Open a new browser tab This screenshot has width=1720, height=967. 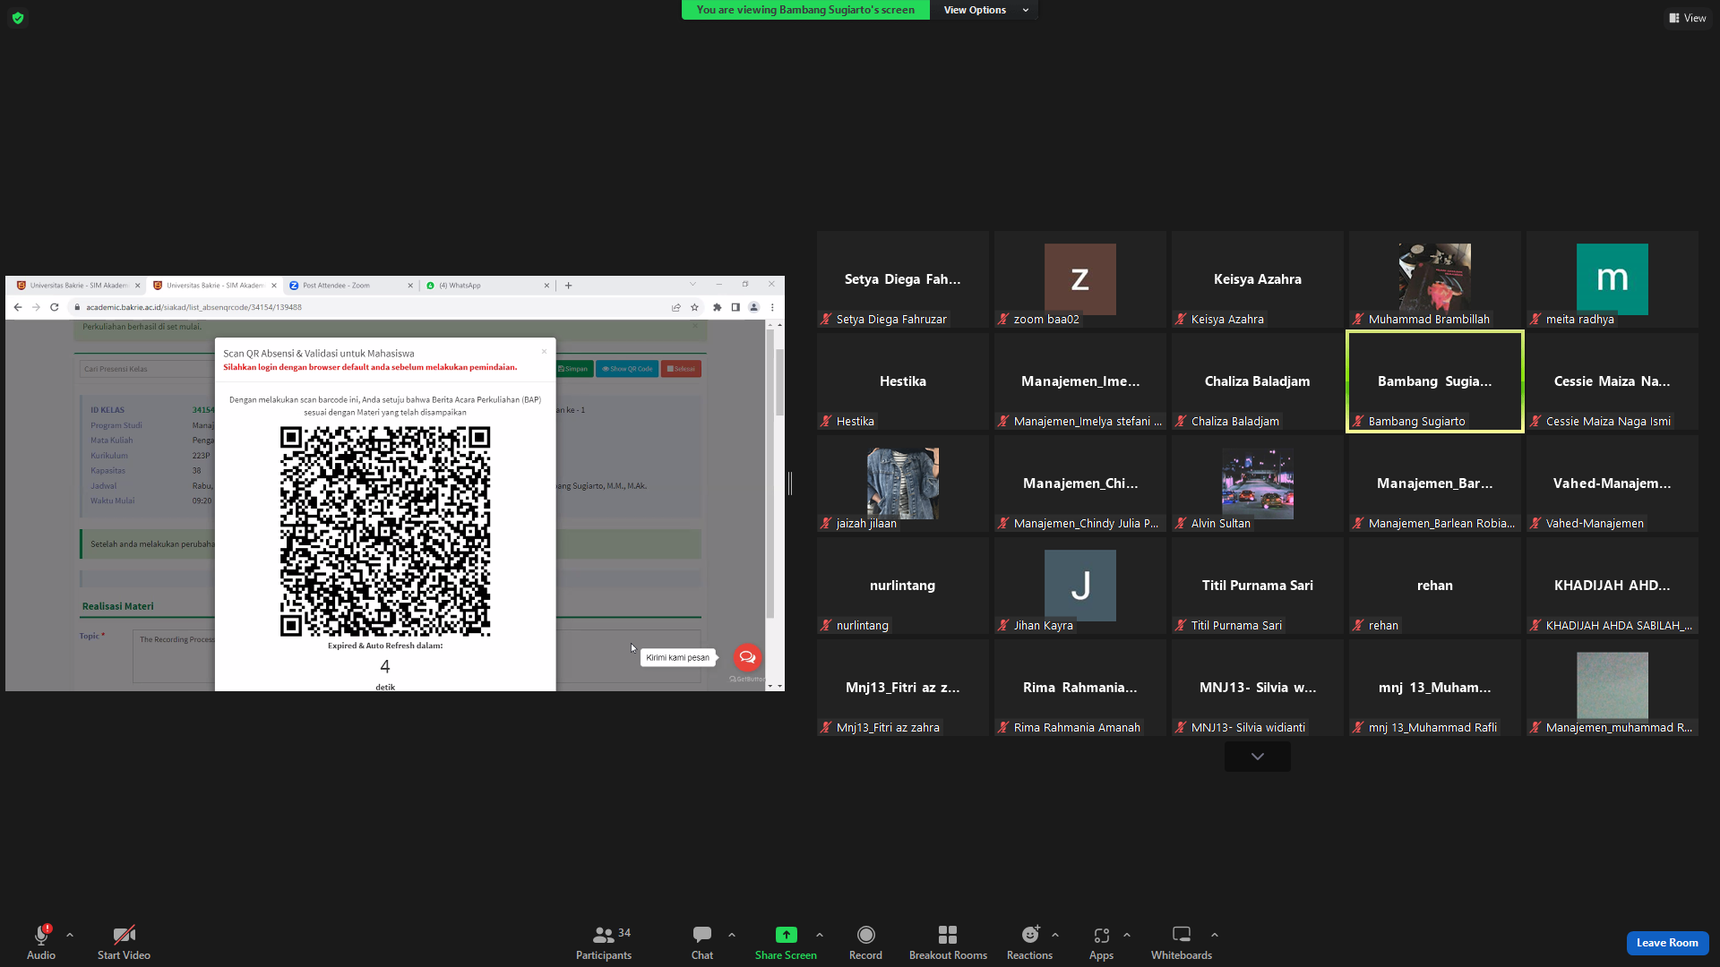click(x=568, y=286)
